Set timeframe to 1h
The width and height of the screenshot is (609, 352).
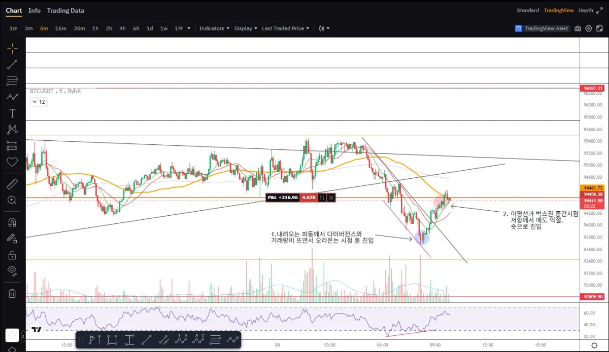[x=95, y=28]
